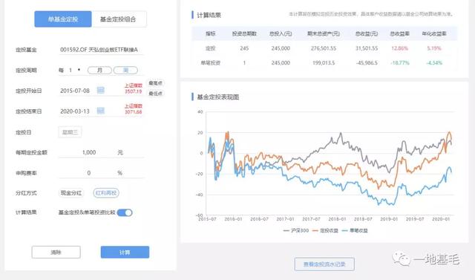Click the 最高点 button

[155, 83]
